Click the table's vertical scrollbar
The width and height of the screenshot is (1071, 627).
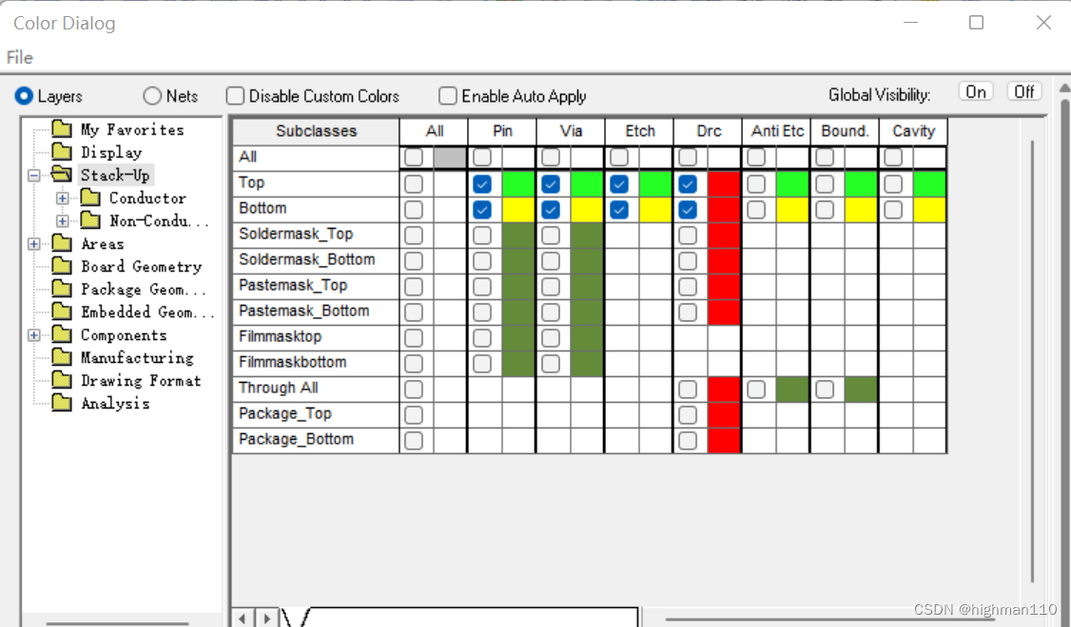coord(1032,362)
